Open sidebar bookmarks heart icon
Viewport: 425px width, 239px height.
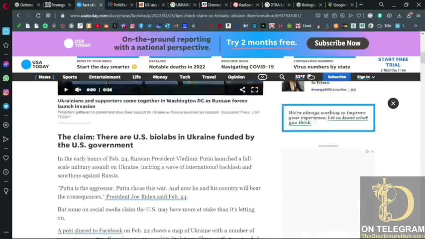click(x=6, y=158)
